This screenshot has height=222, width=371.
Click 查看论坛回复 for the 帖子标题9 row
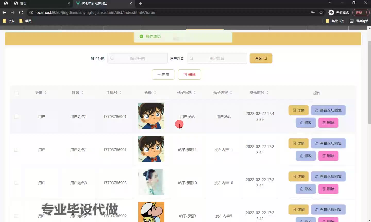[328, 210]
